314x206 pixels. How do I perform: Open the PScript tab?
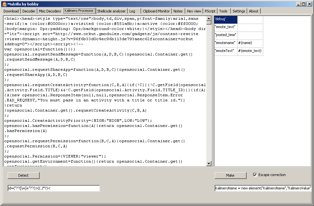[210, 11]
